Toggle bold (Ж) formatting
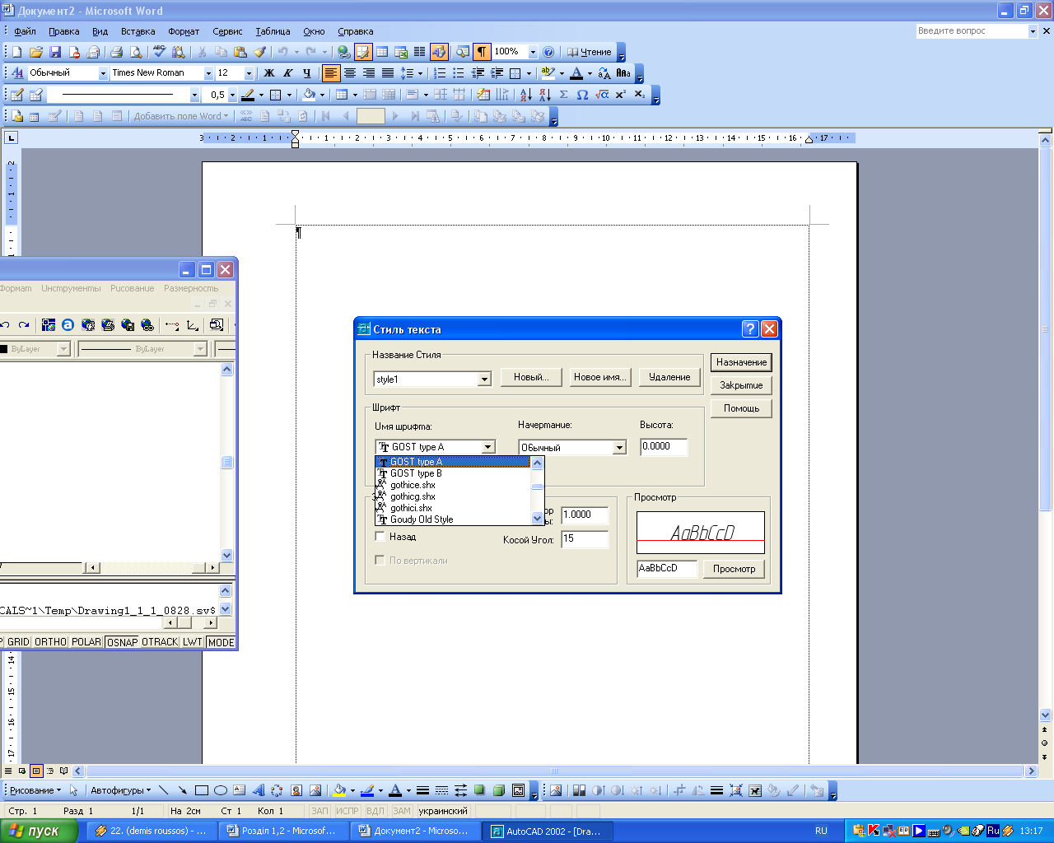 click(x=268, y=73)
